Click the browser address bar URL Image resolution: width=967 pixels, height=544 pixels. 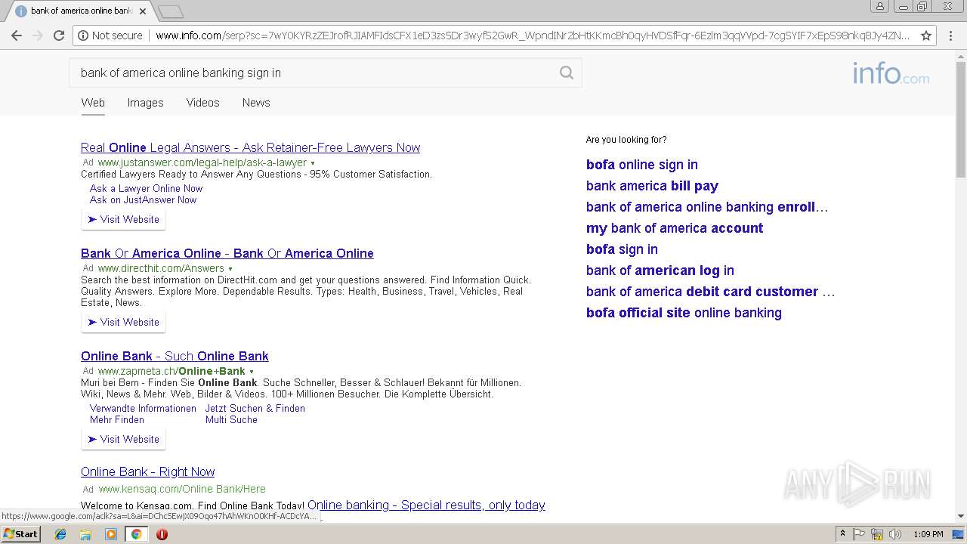point(533,36)
